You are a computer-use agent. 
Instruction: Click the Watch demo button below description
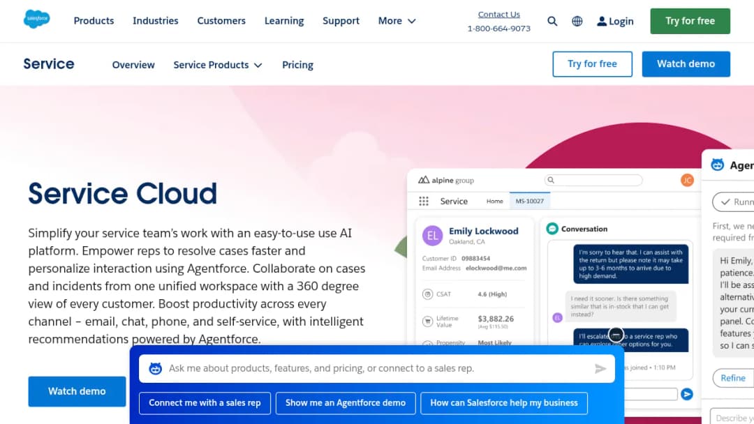(x=77, y=391)
